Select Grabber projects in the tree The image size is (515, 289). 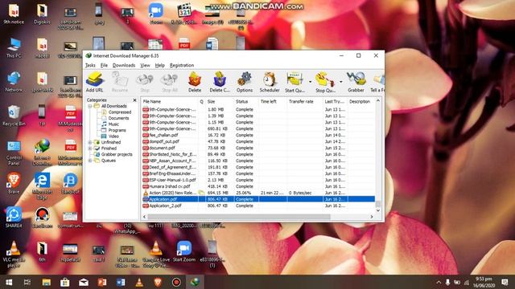(x=117, y=154)
